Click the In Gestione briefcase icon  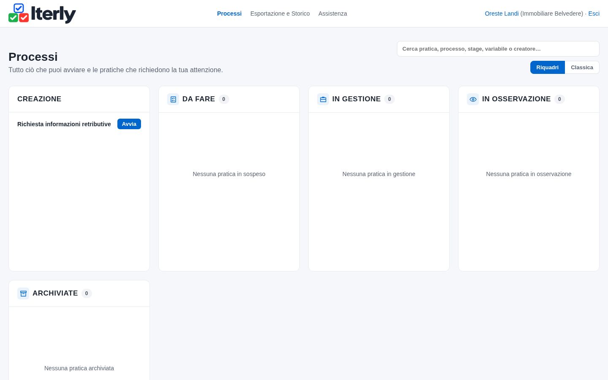point(323,99)
